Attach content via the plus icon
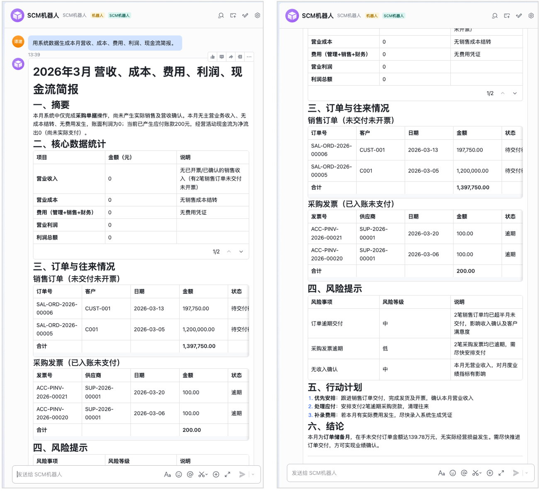This screenshot has width=540, height=491. coord(216,474)
